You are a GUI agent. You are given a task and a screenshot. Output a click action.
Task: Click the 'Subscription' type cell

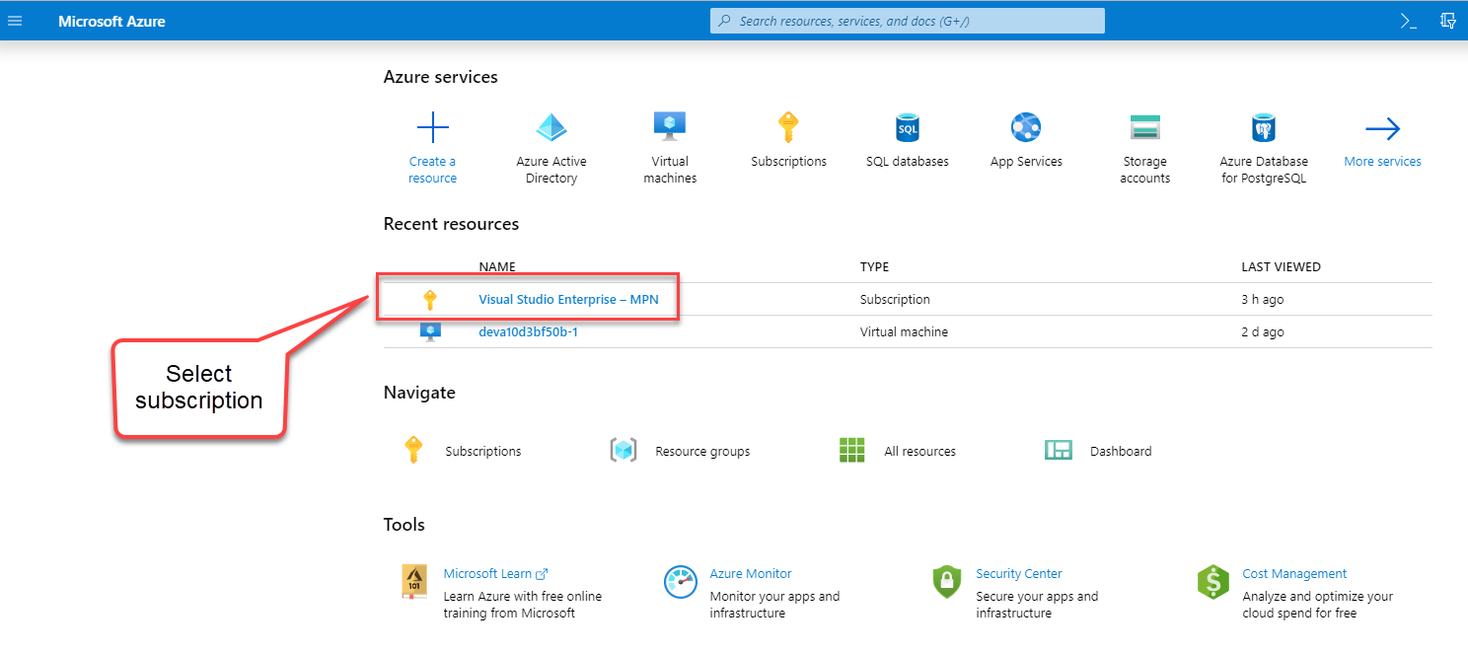[x=895, y=299]
